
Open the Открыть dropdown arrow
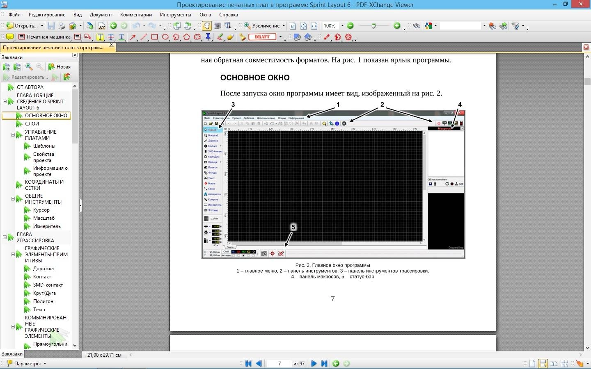[42, 26]
